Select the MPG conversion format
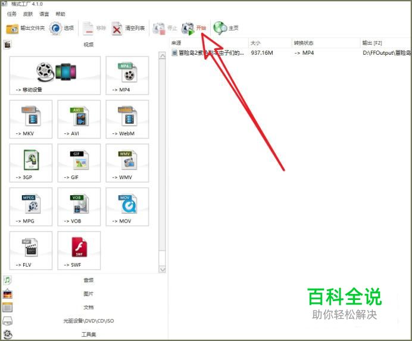The height and width of the screenshot is (341, 412). click(x=31, y=207)
